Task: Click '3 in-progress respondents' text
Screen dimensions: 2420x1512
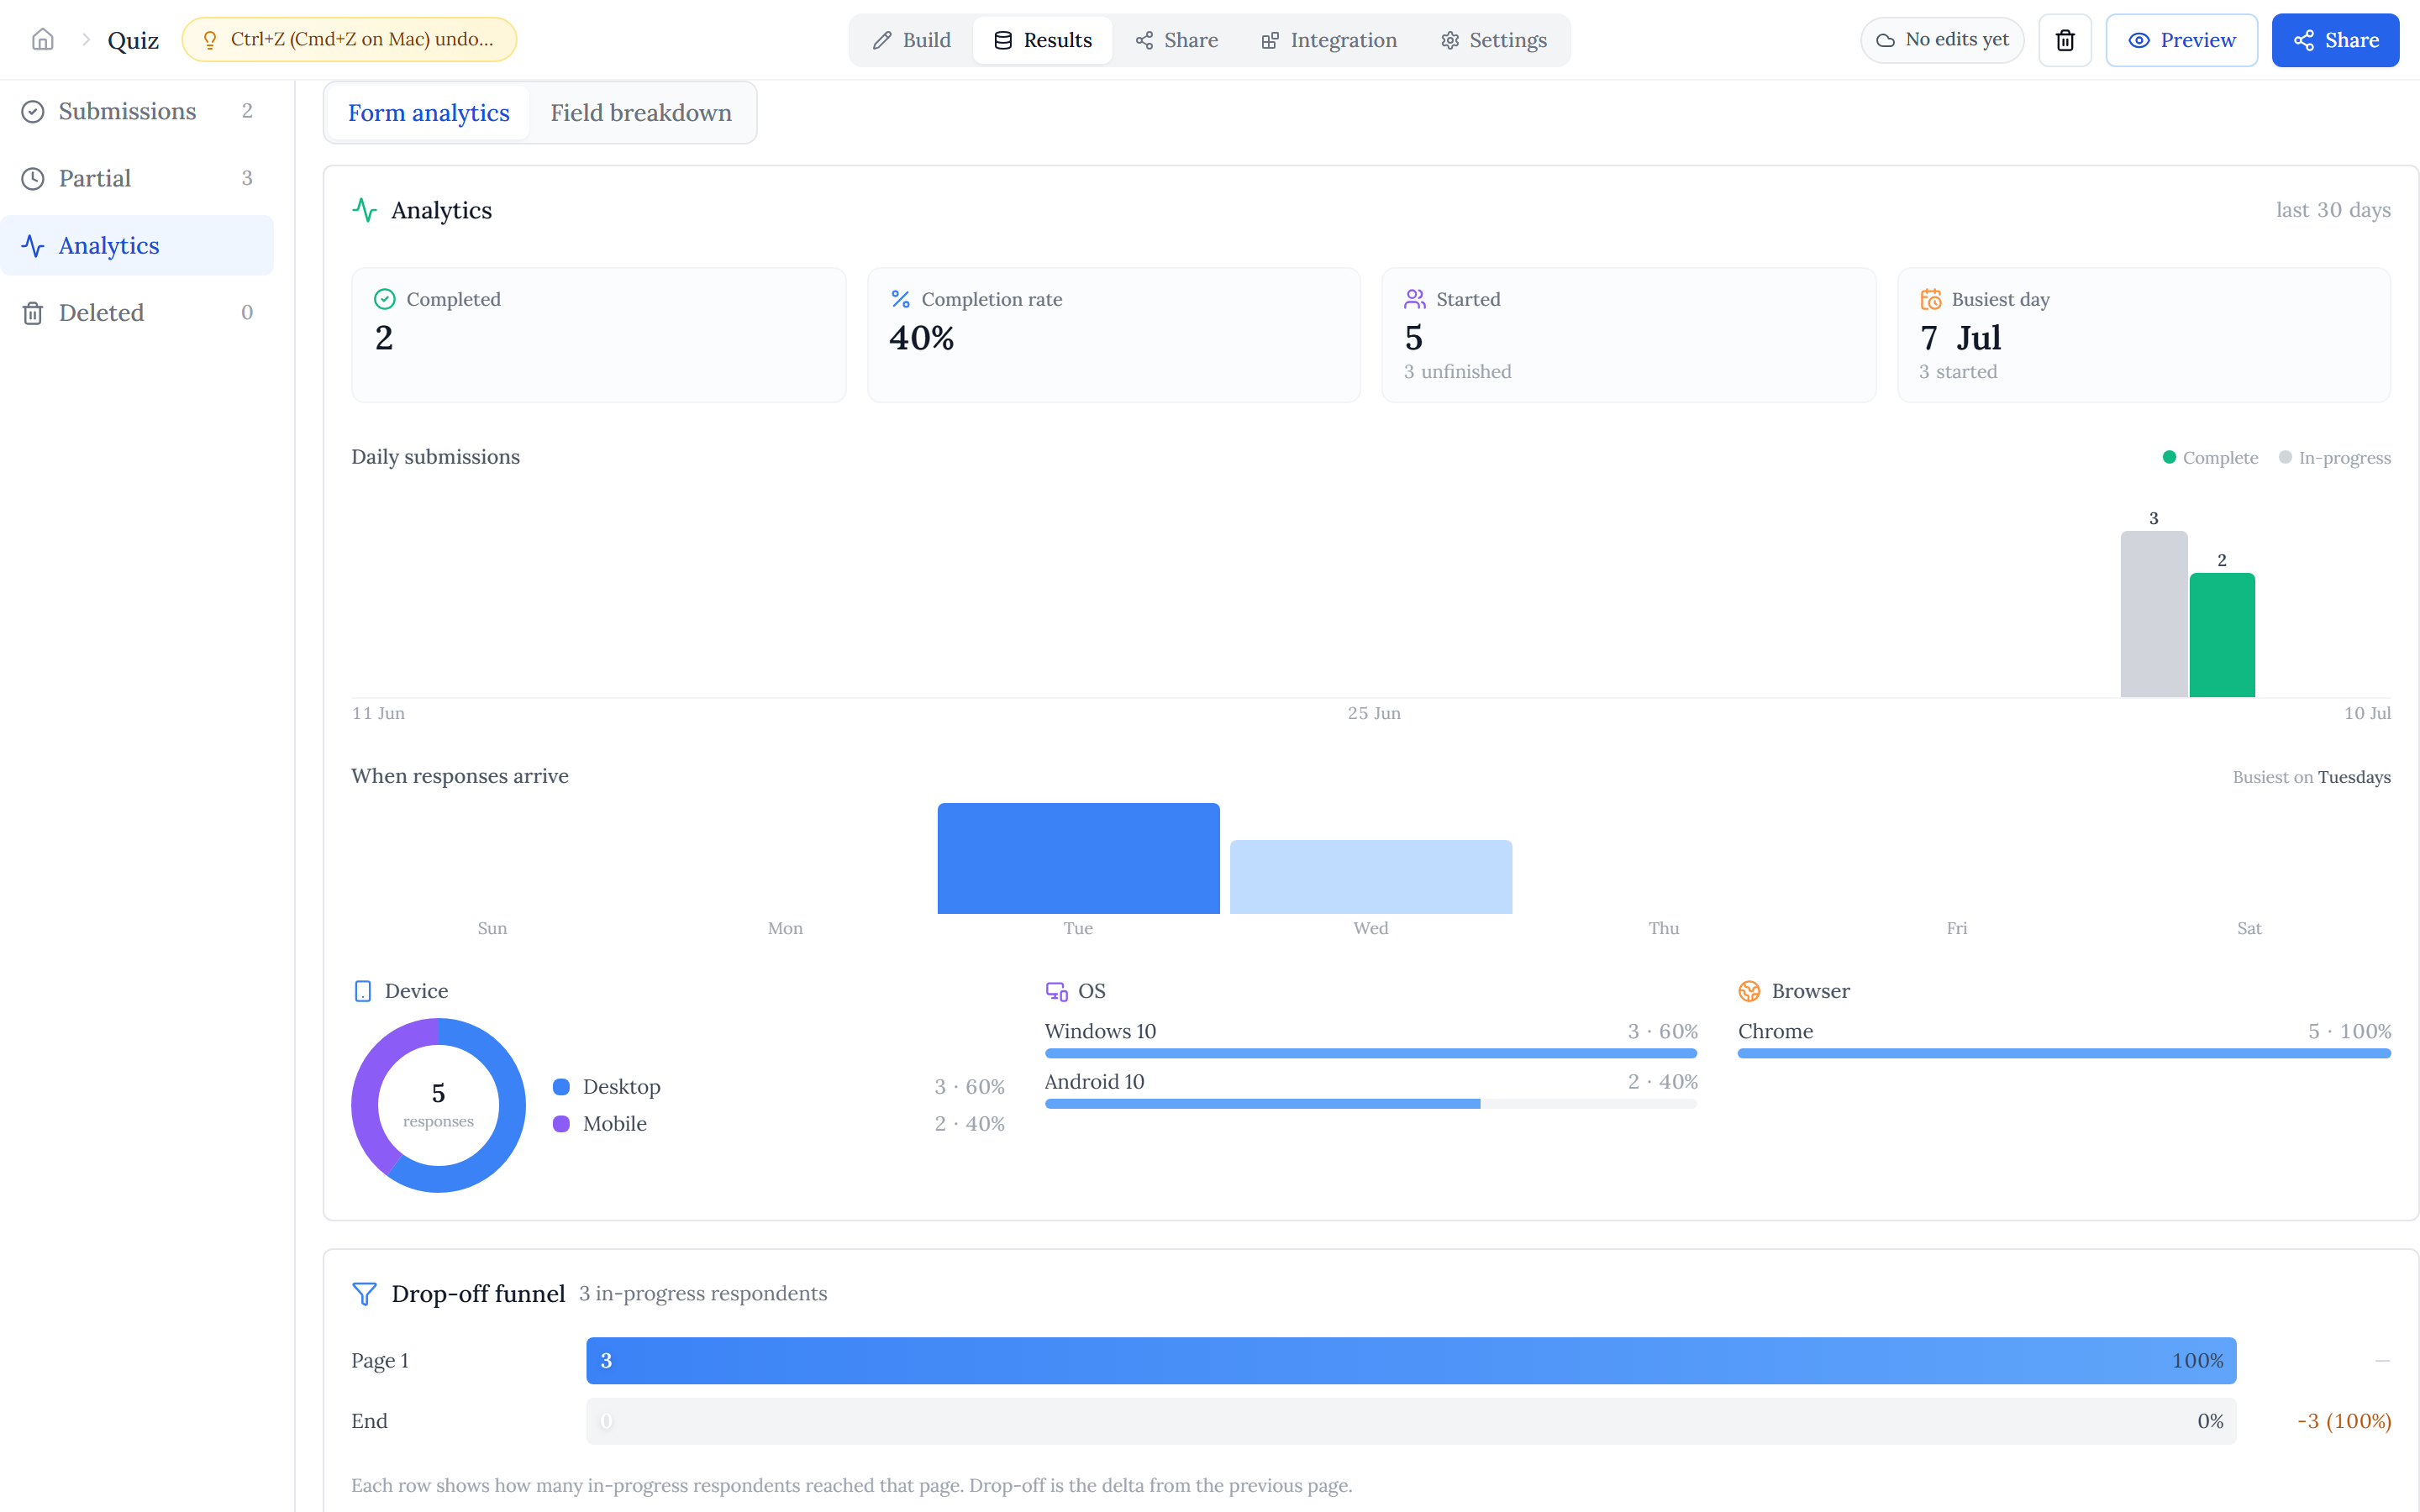Action: coord(703,1294)
